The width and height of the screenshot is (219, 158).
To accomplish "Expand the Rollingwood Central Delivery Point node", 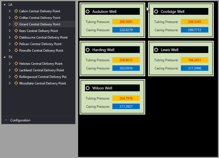I will coord(10,77).
